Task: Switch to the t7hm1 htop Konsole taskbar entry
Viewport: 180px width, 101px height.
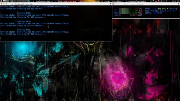Action: 89,1
